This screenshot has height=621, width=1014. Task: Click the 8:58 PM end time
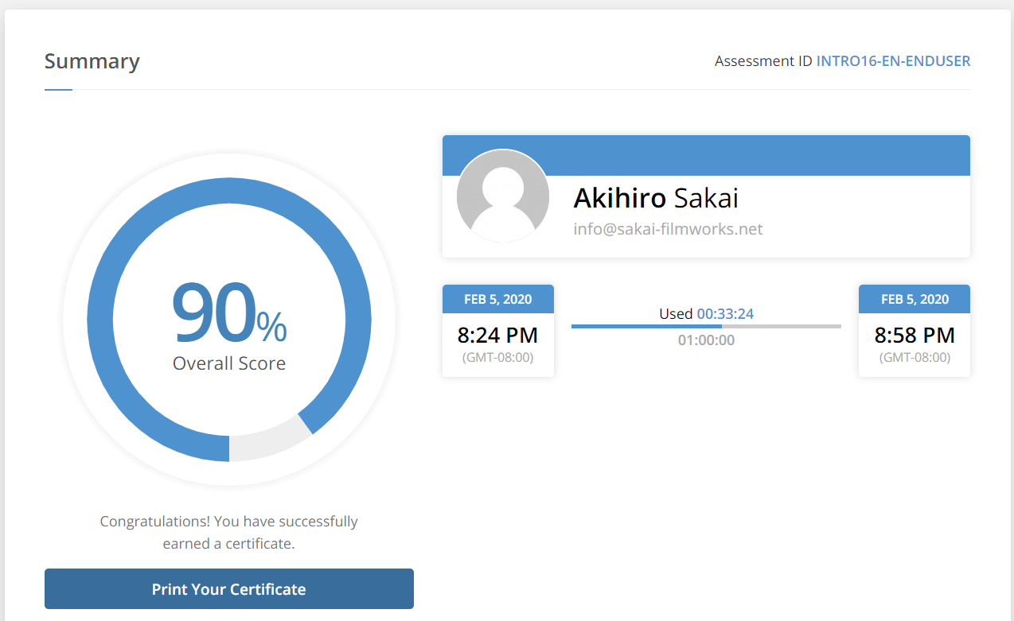[914, 335]
